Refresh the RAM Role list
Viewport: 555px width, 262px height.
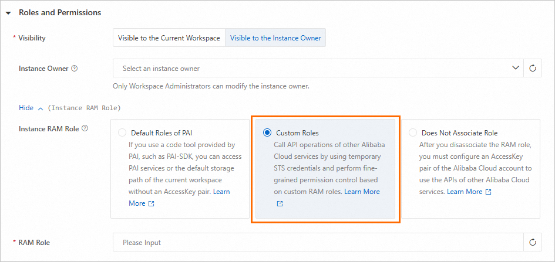click(533, 242)
